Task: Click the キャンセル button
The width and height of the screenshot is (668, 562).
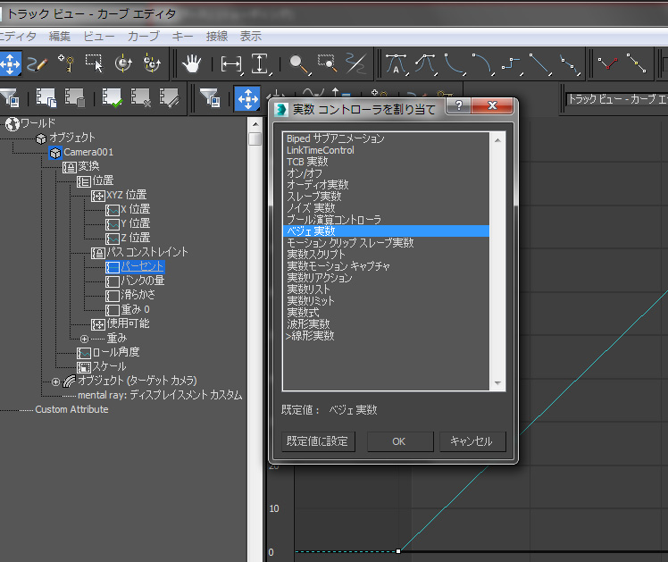Action: point(472,441)
